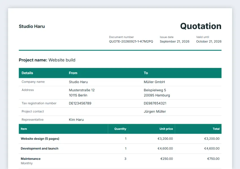The height and width of the screenshot is (169, 240).
Task: Click the "Representative" row label
Action: 32,119
